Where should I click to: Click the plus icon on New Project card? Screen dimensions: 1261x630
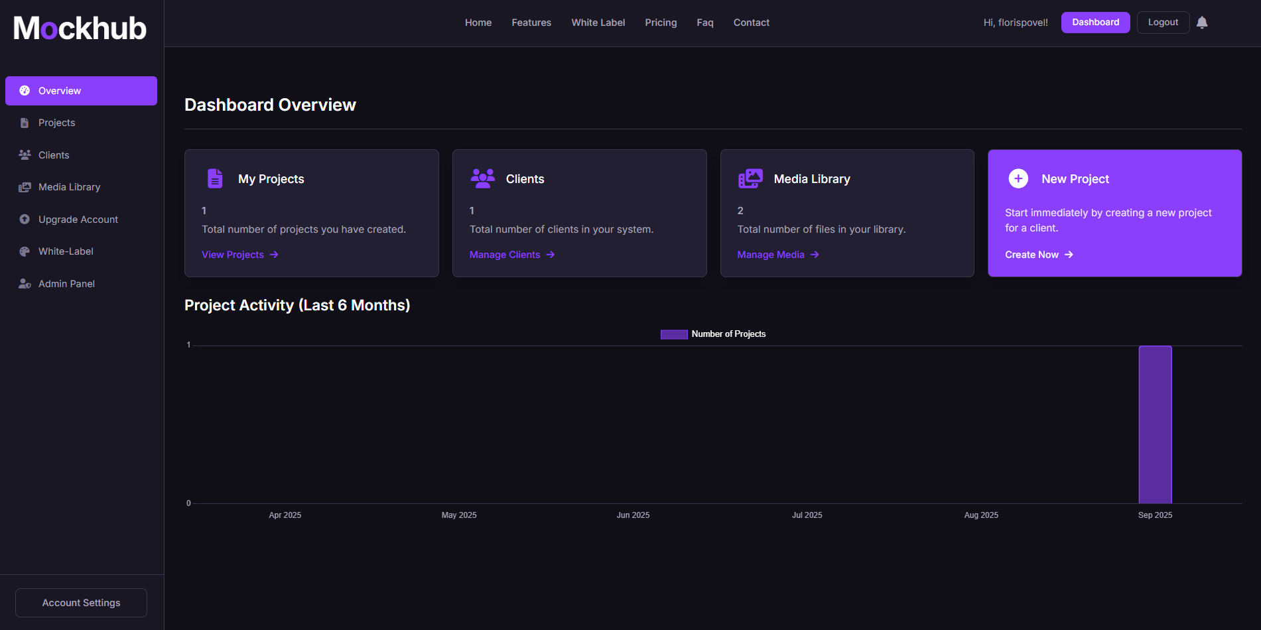(1018, 178)
